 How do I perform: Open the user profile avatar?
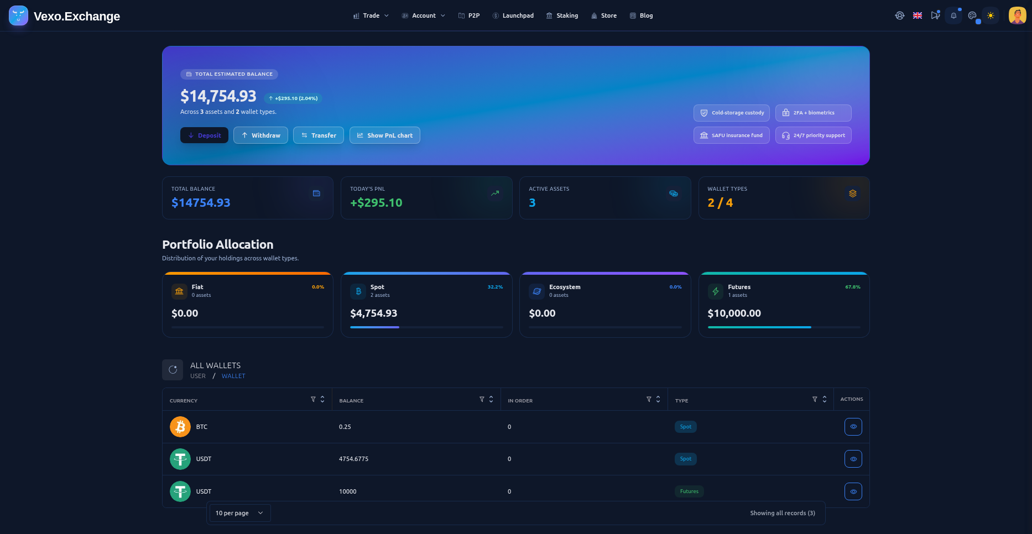[x=1017, y=15]
